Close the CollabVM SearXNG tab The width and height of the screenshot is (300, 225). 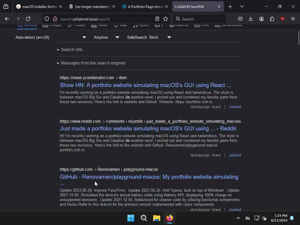click(219, 7)
